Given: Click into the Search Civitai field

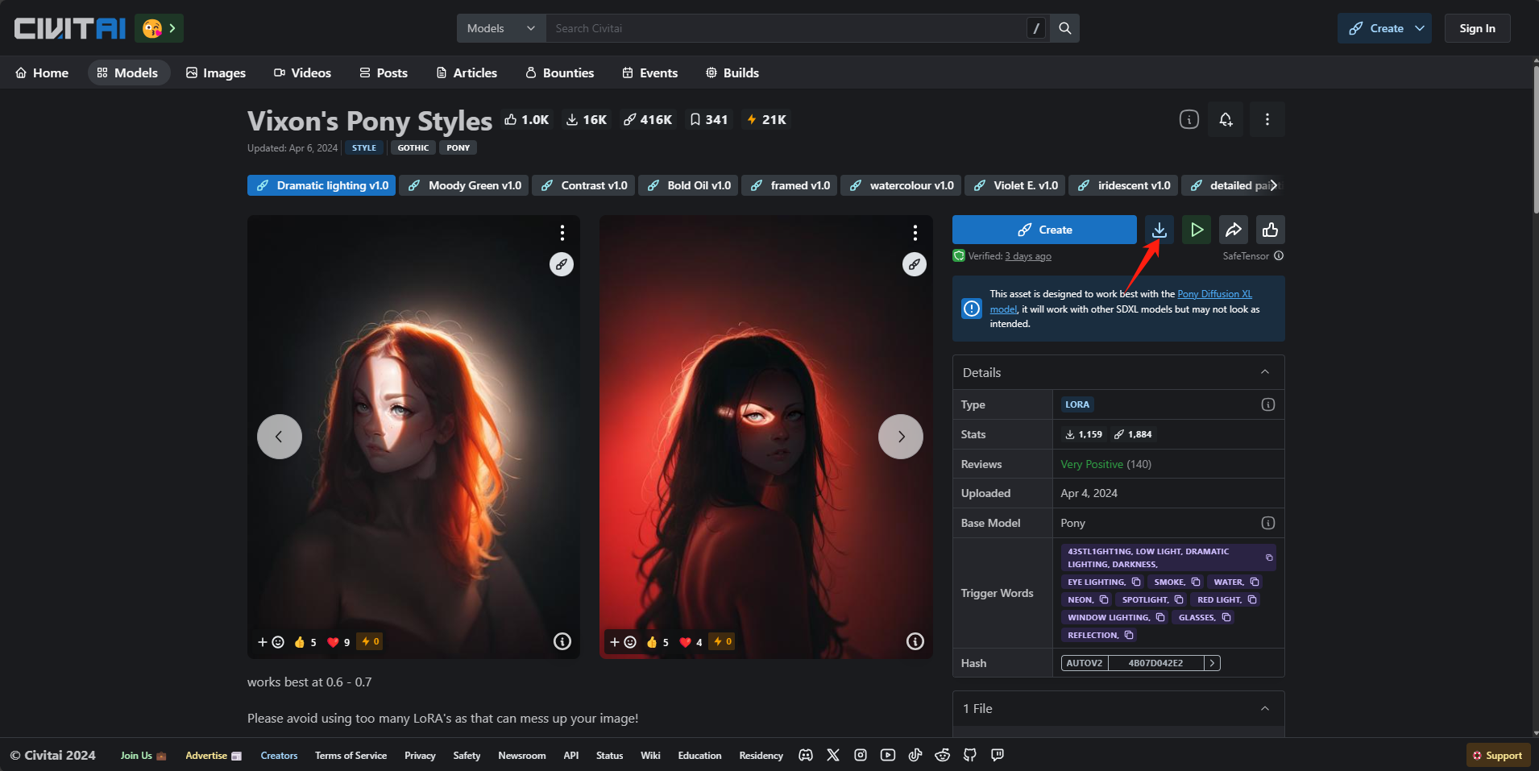Looking at the screenshot, I should 786,28.
